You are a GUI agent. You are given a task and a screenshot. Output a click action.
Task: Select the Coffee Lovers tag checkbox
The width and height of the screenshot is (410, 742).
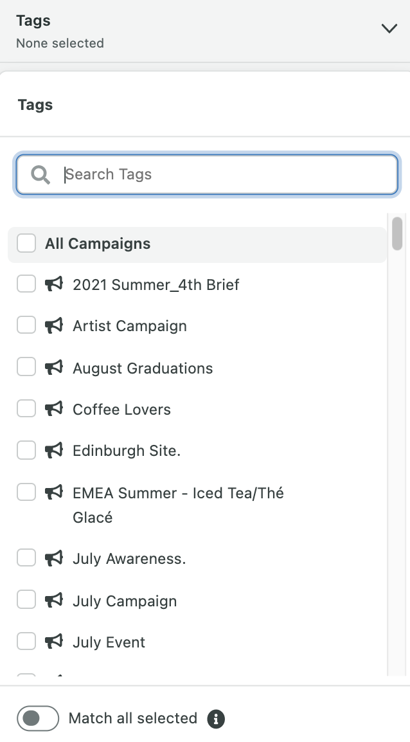pyautogui.click(x=26, y=409)
